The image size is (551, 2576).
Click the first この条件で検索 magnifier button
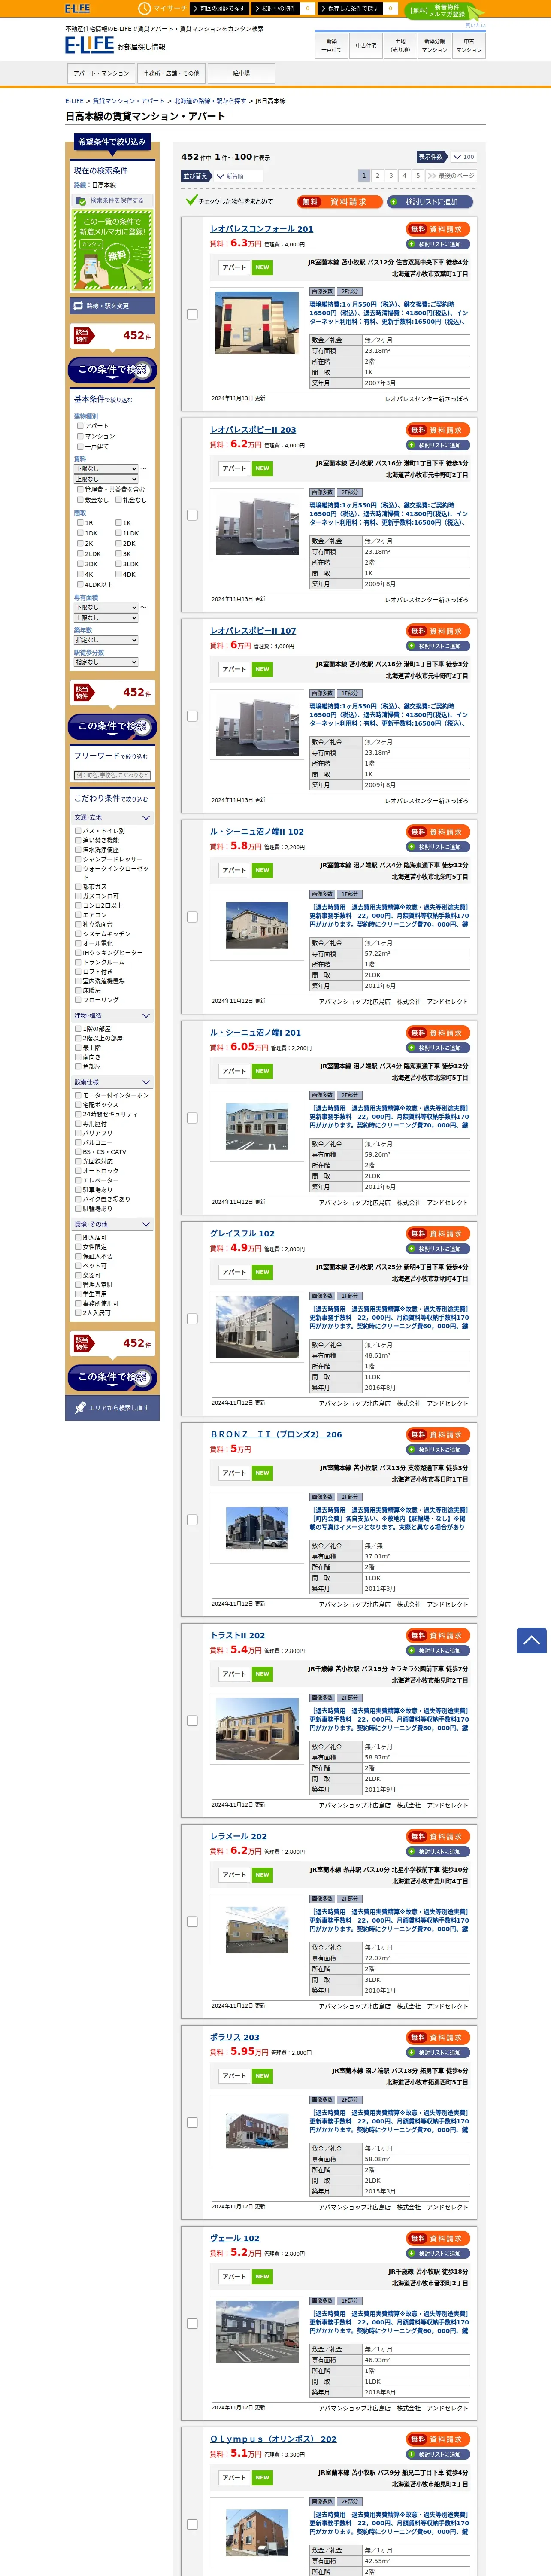113,370
